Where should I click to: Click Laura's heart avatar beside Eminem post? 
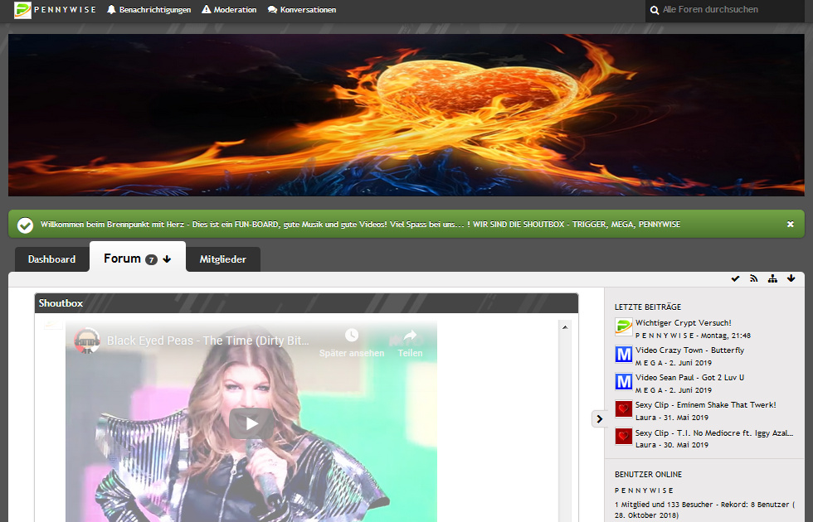623,410
